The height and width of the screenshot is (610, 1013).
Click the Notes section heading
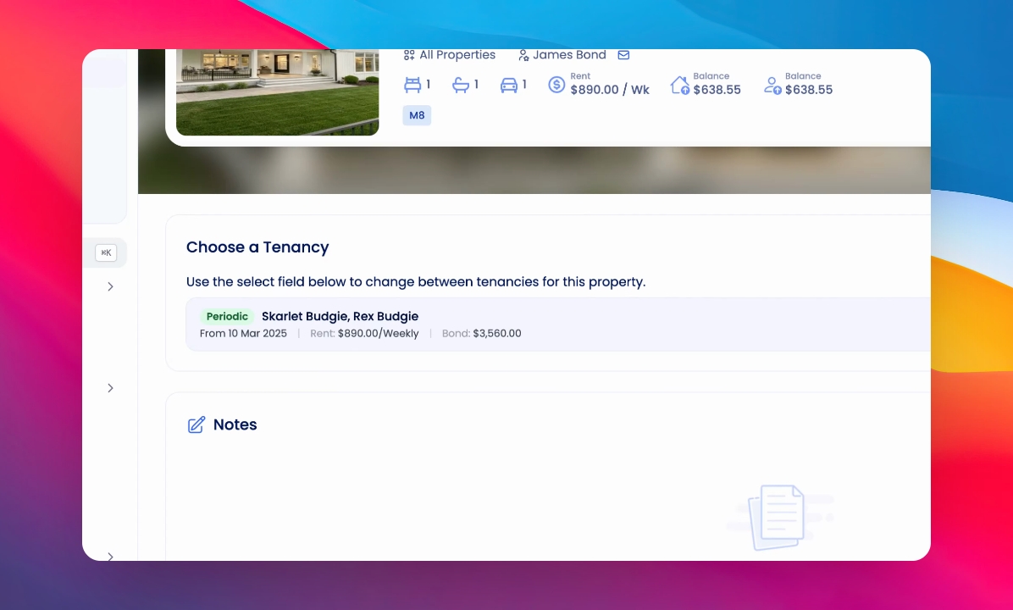(235, 424)
